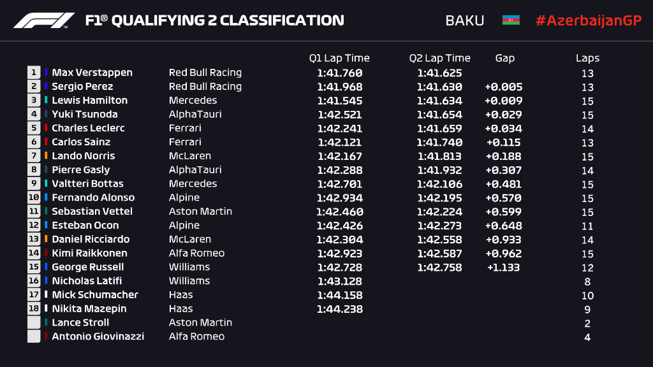This screenshot has height=367, width=653.
Task: Select Yuki Tsunoda's name in the list
Action: tap(85, 115)
